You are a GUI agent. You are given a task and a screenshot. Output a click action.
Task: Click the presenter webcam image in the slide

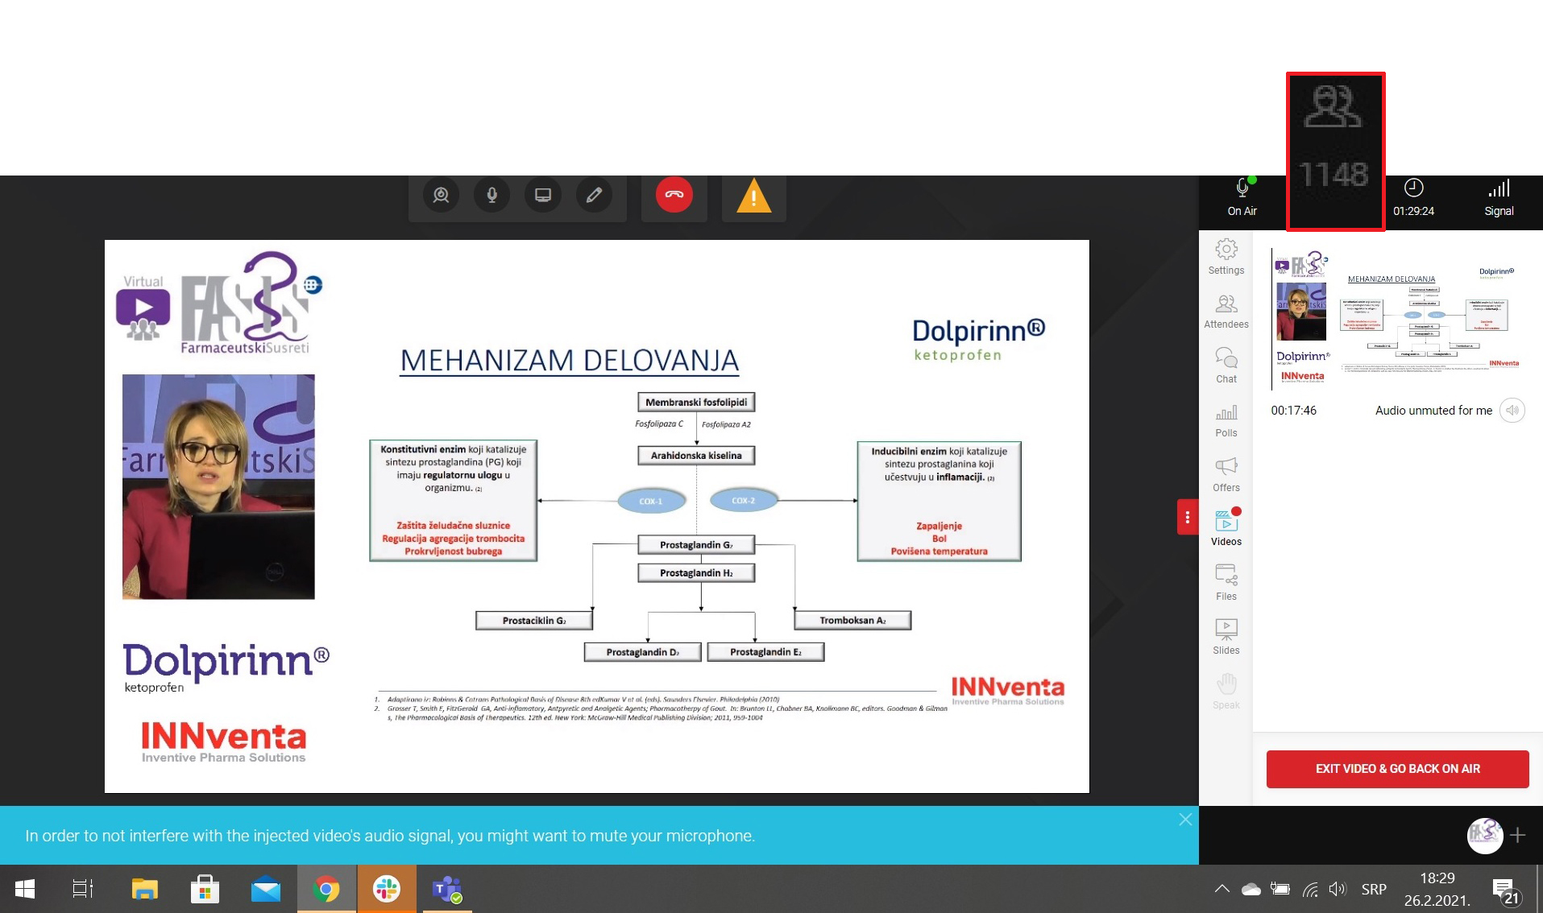pos(218,486)
